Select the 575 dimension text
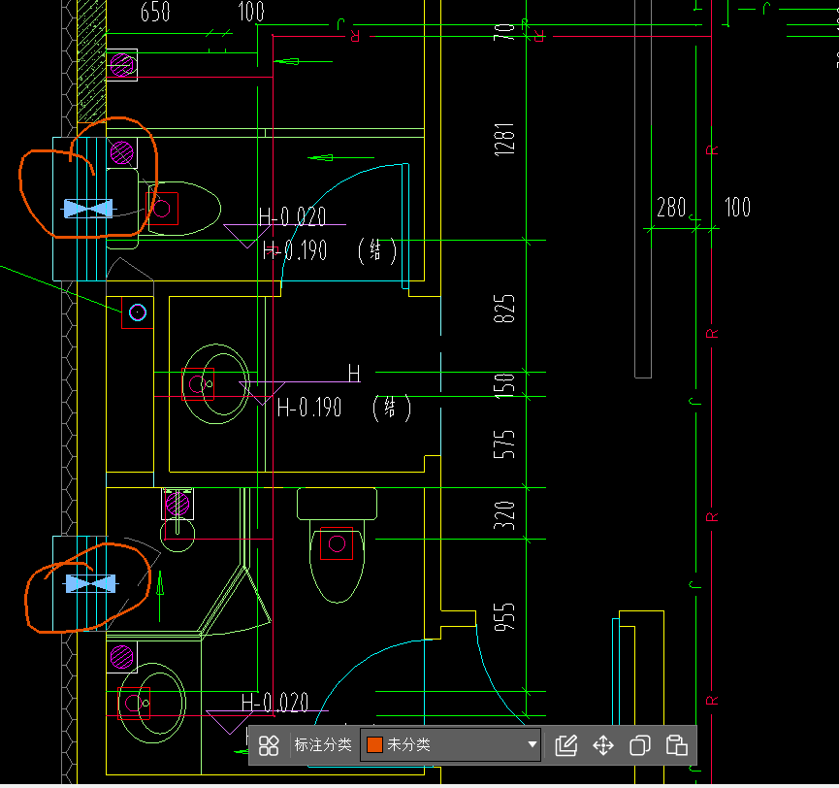The image size is (839, 788). pos(504,444)
